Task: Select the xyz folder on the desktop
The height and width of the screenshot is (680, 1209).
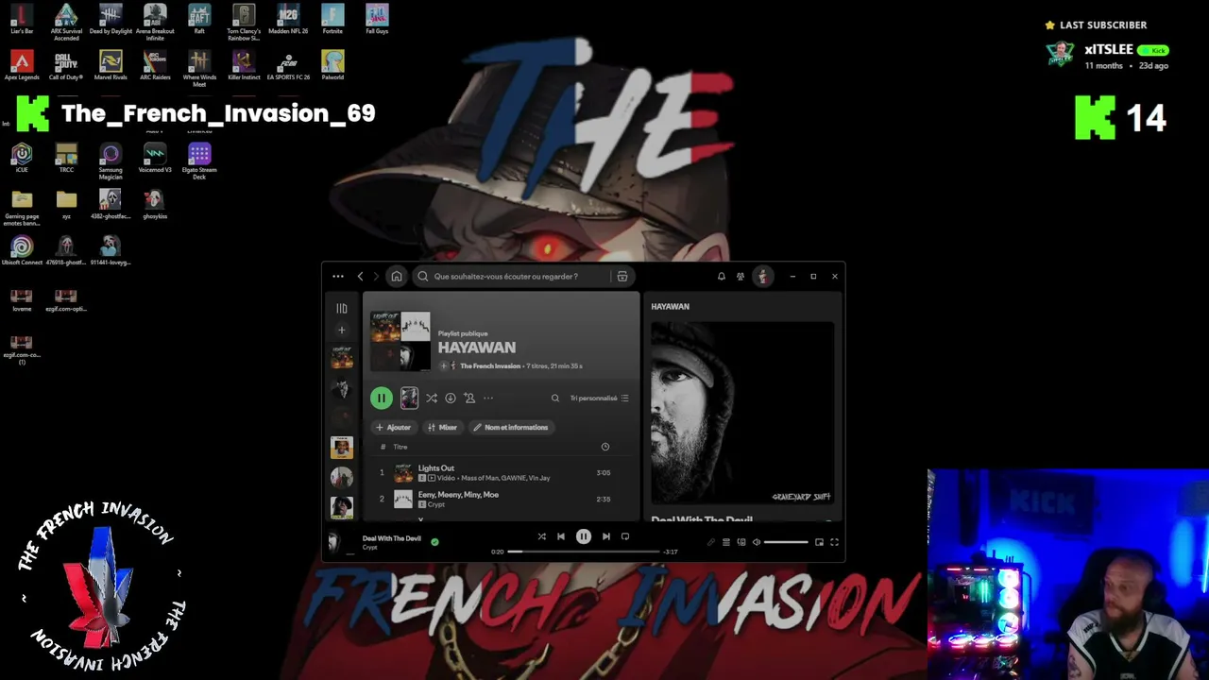Action: pyautogui.click(x=66, y=204)
